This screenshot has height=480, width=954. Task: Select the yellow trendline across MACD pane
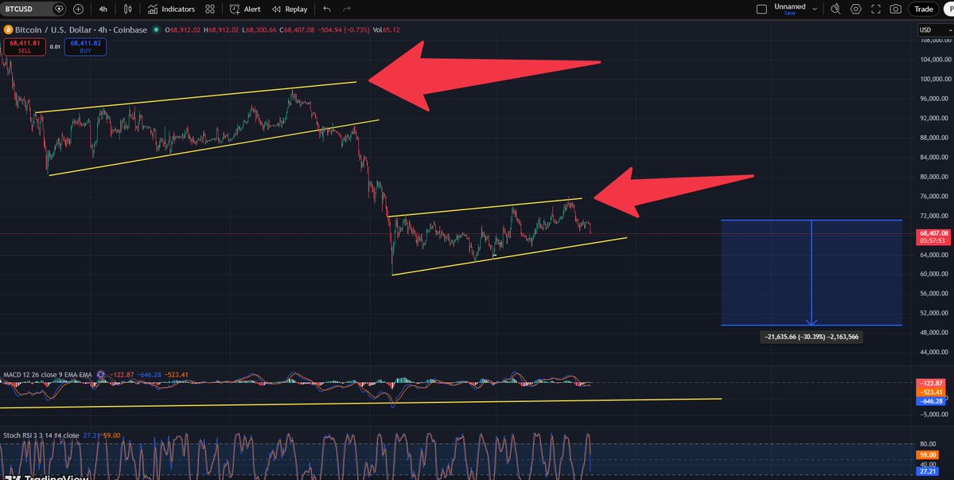(x=360, y=404)
